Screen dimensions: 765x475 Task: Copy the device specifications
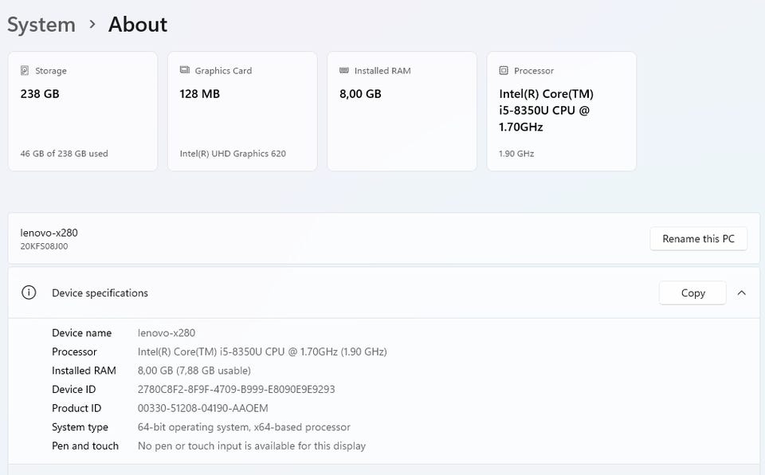coord(692,292)
